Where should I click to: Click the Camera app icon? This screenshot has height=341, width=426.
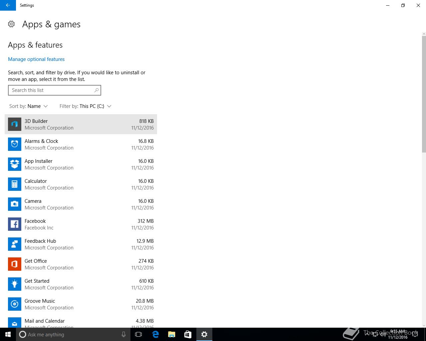[15, 204]
